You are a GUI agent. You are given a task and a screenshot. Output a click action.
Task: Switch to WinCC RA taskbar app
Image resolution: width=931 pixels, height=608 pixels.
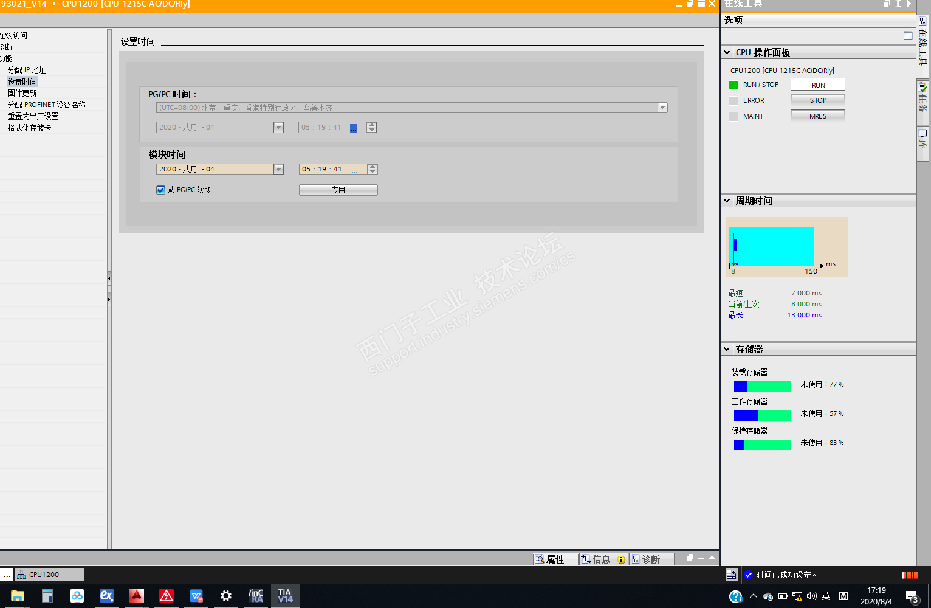pyautogui.click(x=255, y=596)
